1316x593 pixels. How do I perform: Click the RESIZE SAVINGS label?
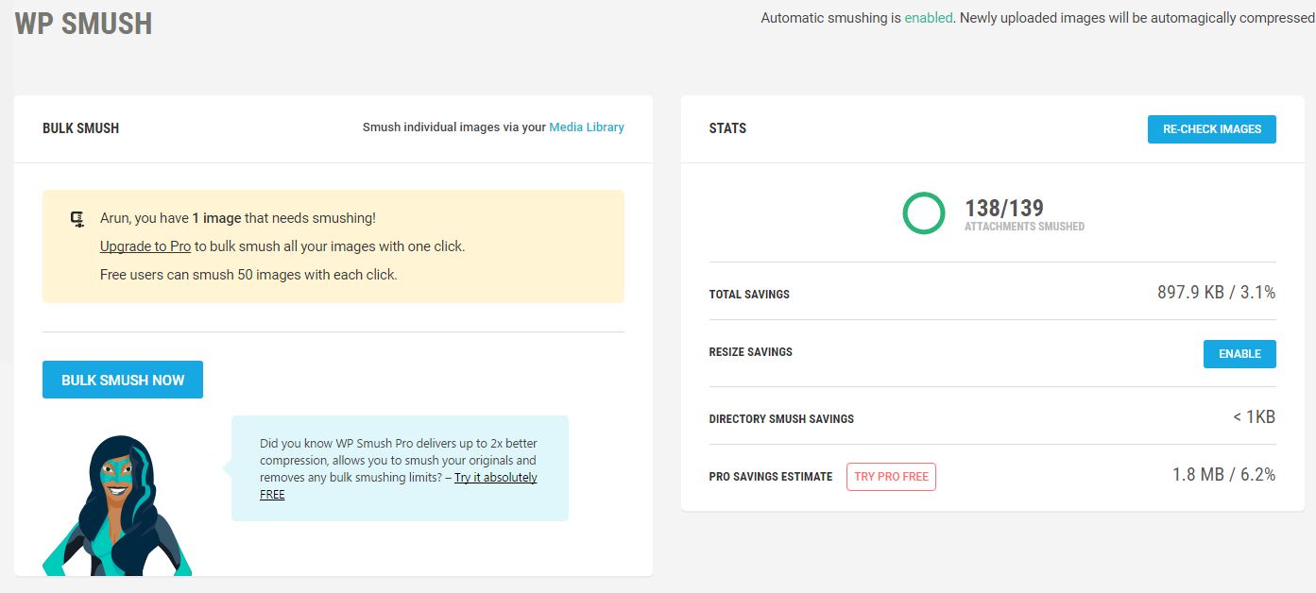[x=750, y=352]
